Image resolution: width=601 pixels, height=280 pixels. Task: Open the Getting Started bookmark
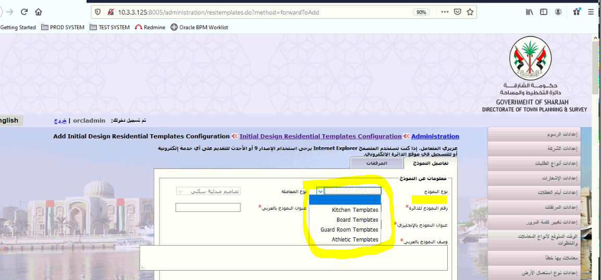point(18,27)
